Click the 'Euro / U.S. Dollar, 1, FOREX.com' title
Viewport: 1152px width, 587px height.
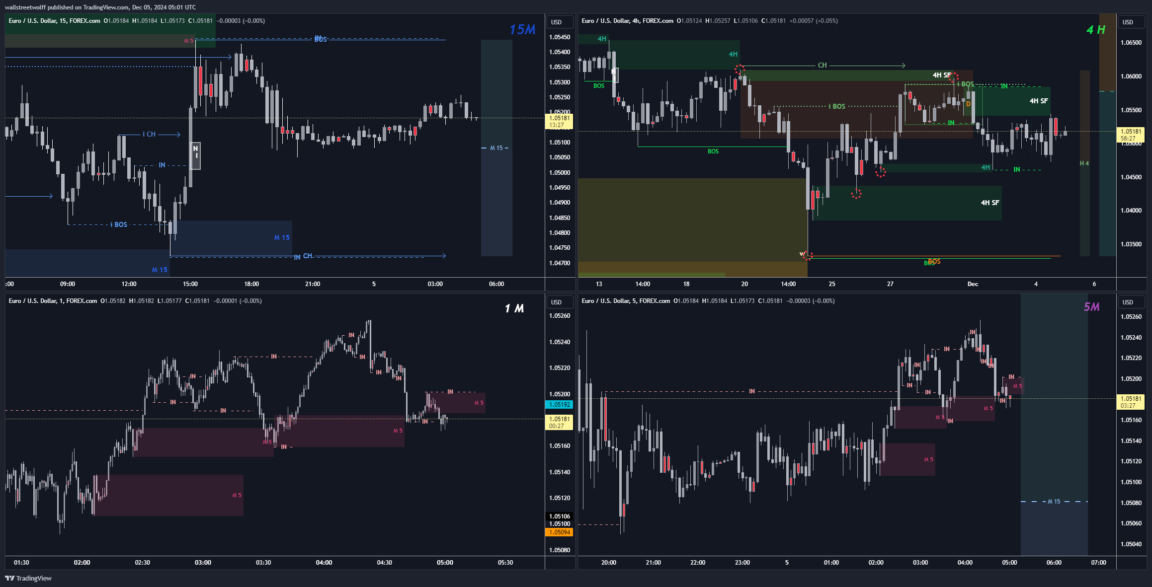(x=53, y=301)
